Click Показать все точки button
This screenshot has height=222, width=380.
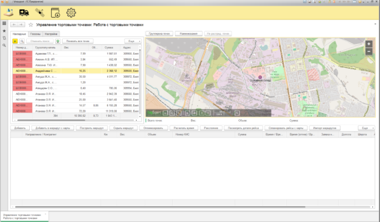[78, 41]
